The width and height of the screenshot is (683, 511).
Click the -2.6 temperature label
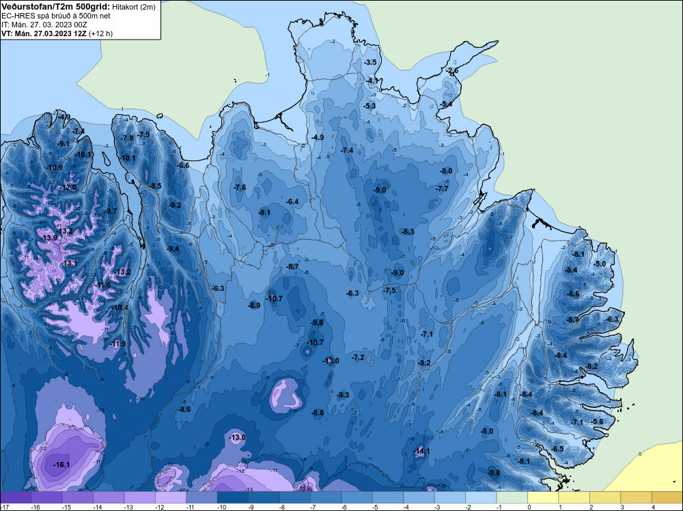(452, 70)
